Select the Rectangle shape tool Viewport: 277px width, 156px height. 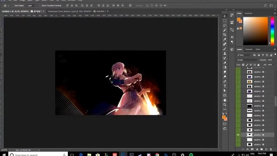tap(225, 95)
